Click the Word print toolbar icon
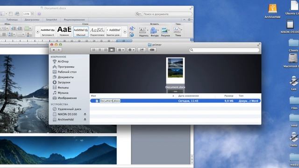 coord(17,14)
